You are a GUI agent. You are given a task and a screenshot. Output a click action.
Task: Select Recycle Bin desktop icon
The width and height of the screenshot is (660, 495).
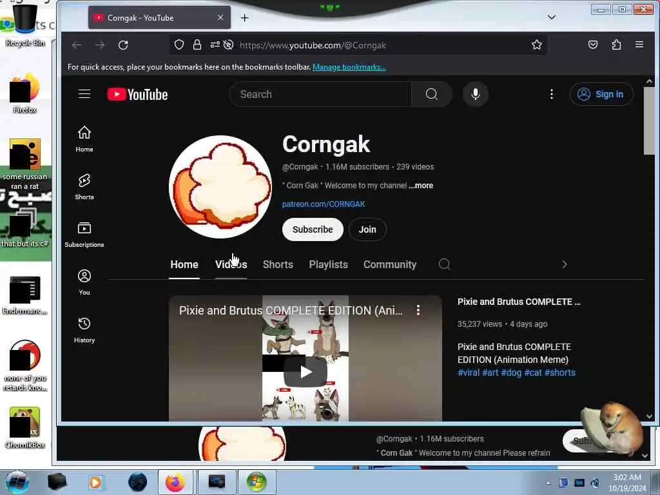(25, 25)
